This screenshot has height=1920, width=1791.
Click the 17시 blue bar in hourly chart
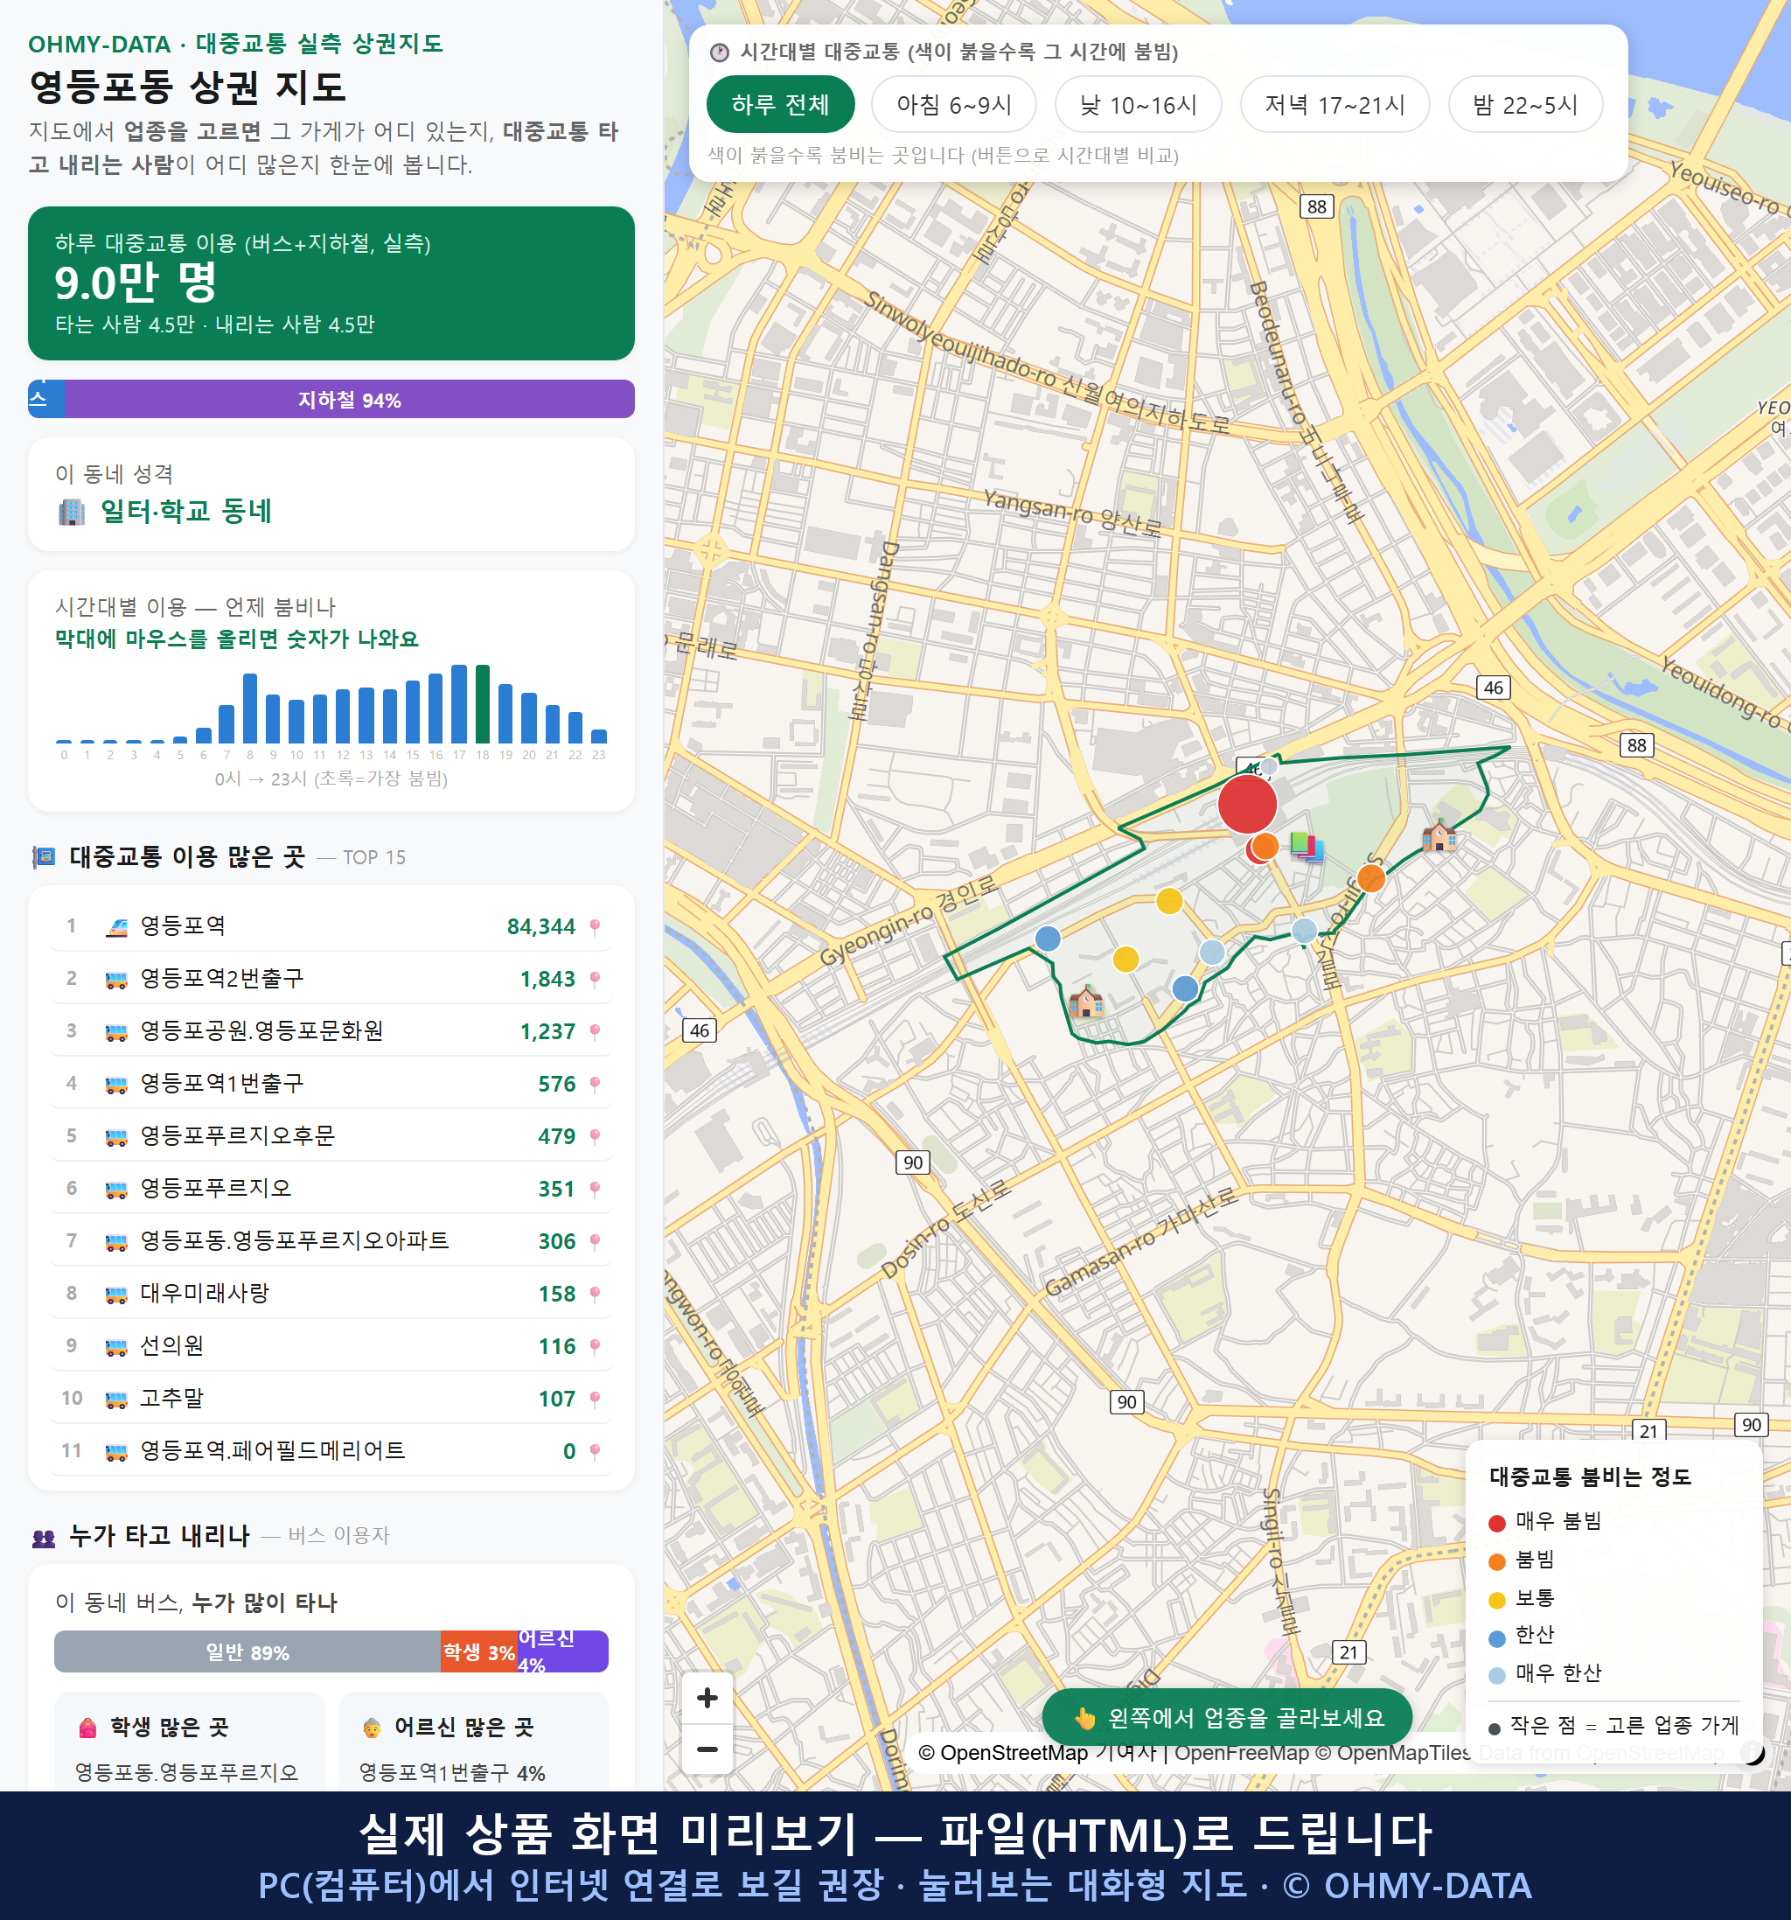click(458, 704)
